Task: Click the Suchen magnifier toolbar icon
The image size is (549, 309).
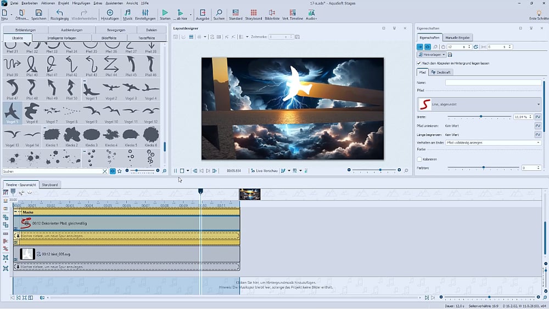Action: pyautogui.click(x=219, y=12)
